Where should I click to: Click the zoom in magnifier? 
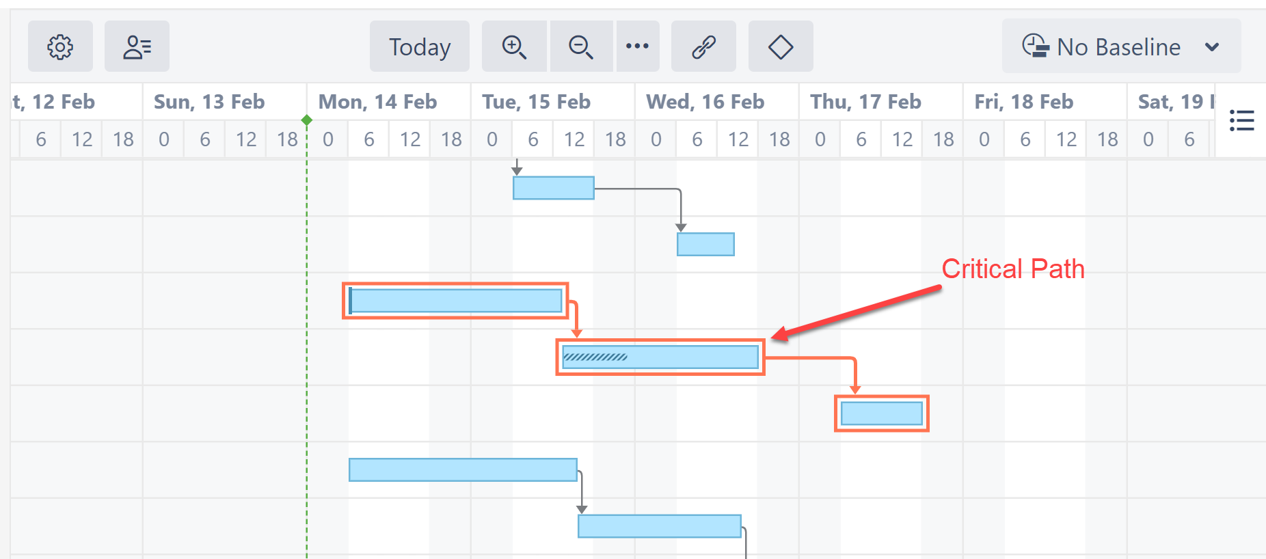pyautogui.click(x=514, y=46)
